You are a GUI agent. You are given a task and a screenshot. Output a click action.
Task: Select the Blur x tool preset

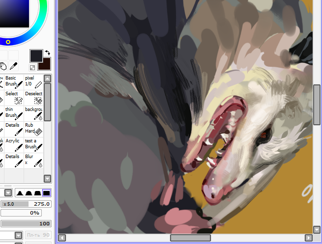coord(34,161)
